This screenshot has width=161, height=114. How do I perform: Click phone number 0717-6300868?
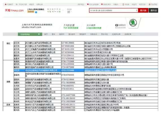click(68, 58)
